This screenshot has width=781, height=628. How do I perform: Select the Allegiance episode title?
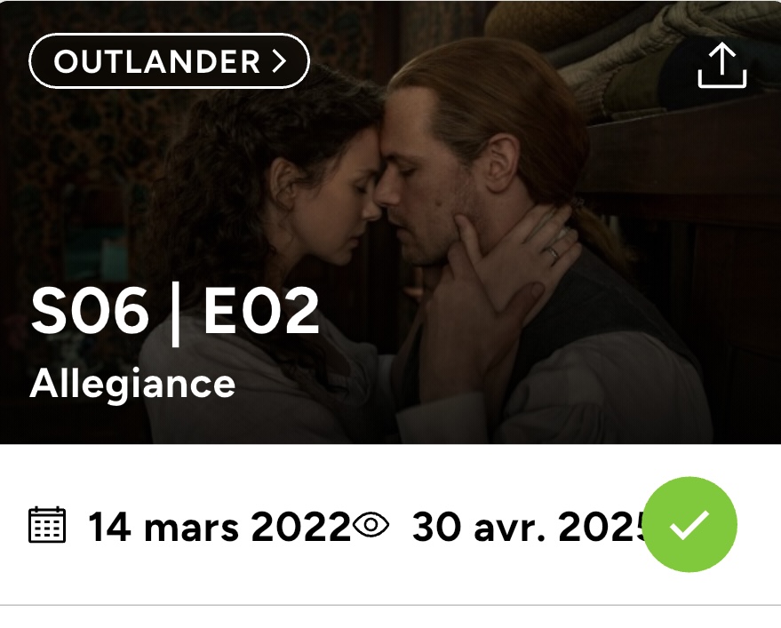pos(132,385)
